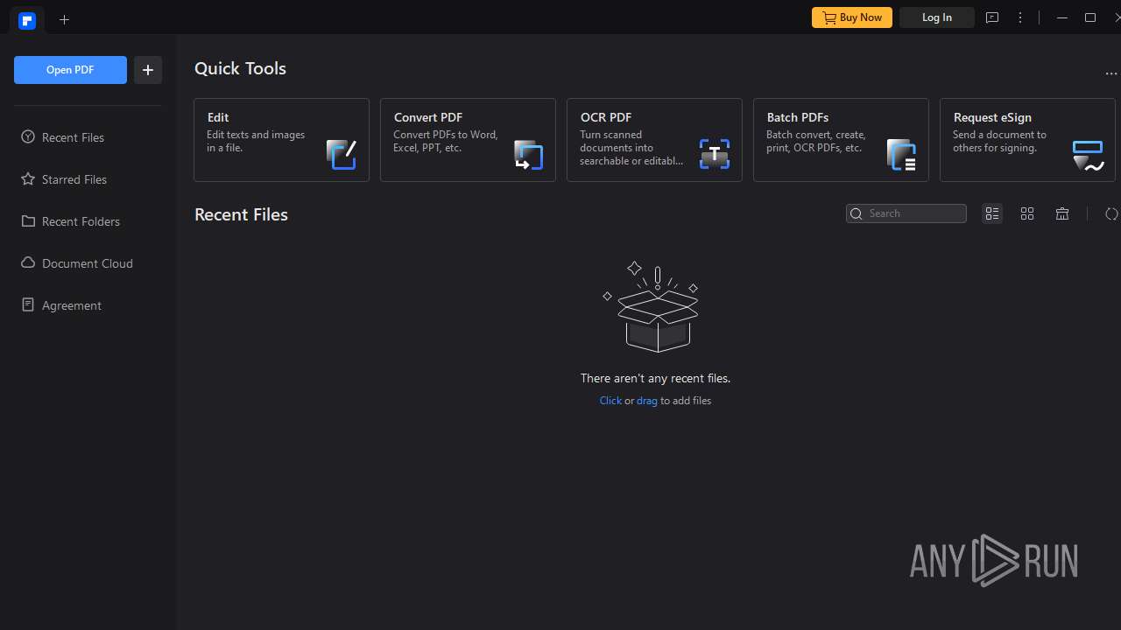
Task: Minimize the application window
Action: (x=1062, y=17)
